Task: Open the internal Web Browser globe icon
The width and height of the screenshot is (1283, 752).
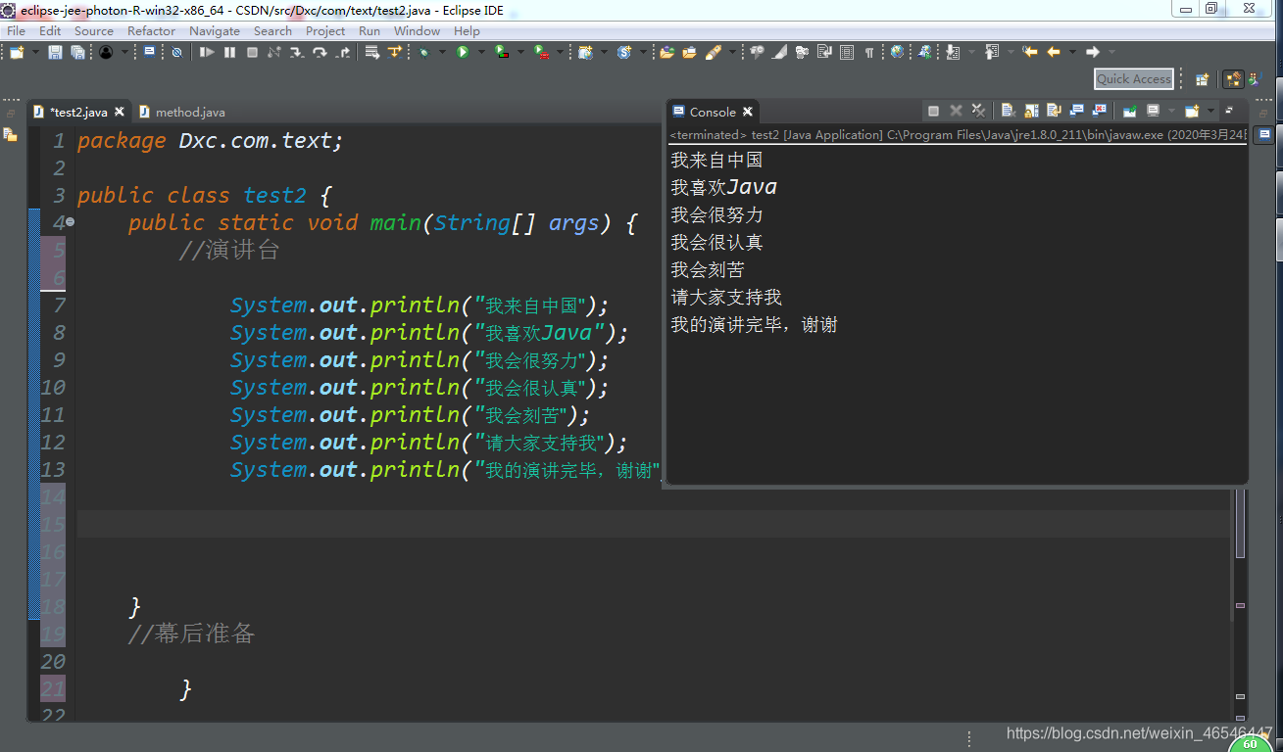Action: tap(897, 52)
